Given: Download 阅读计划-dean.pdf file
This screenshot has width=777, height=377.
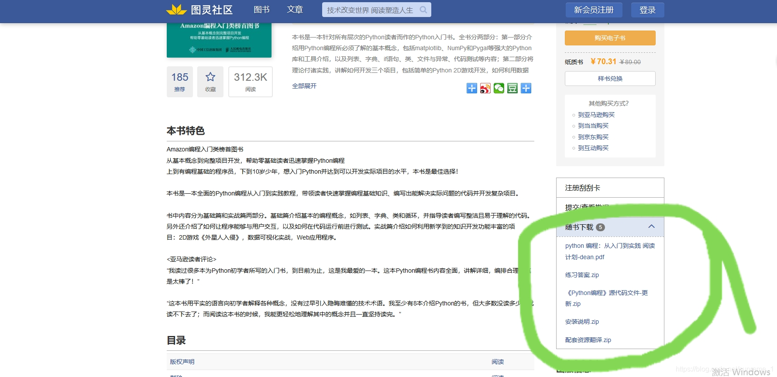Looking at the screenshot, I should click(x=610, y=251).
